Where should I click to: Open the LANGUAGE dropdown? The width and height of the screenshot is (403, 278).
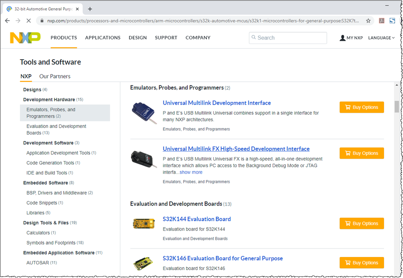point(381,38)
